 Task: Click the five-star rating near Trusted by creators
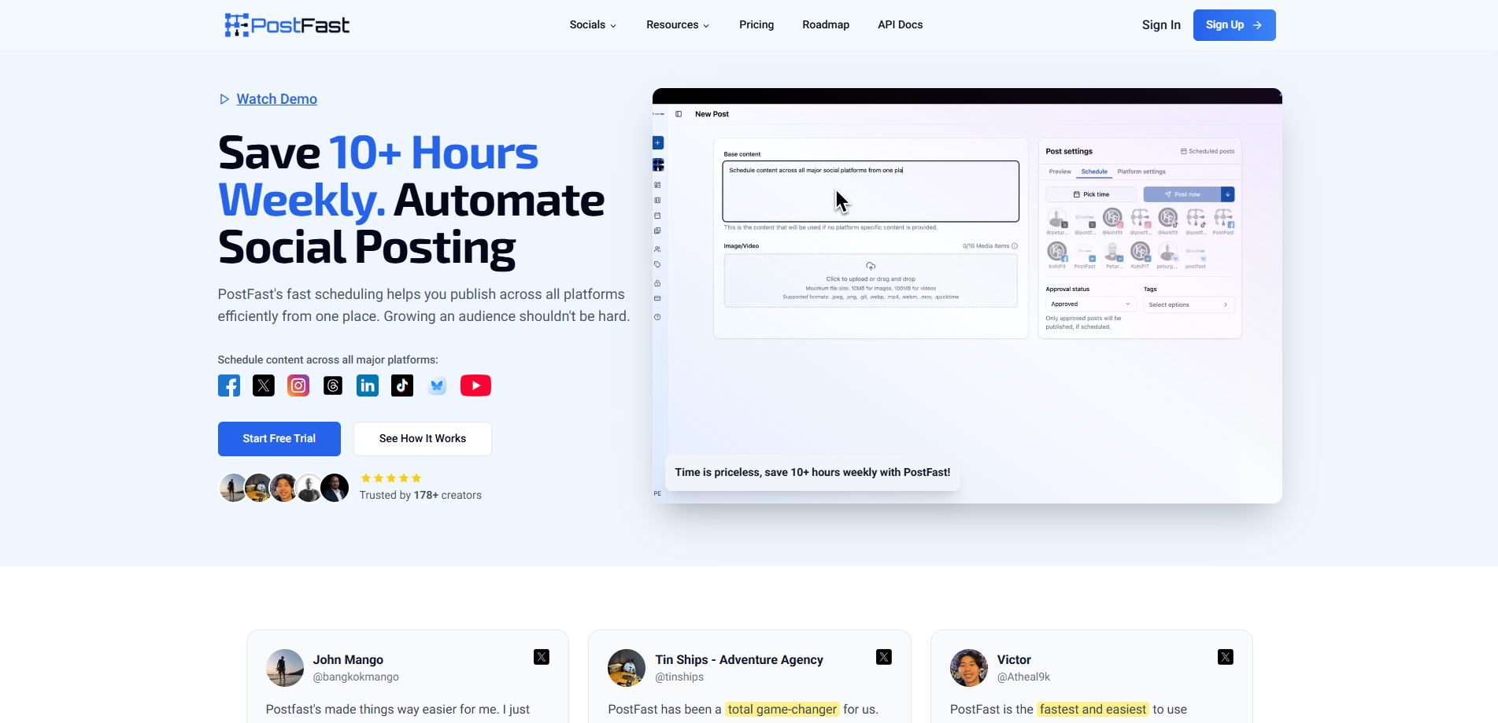click(x=390, y=478)
